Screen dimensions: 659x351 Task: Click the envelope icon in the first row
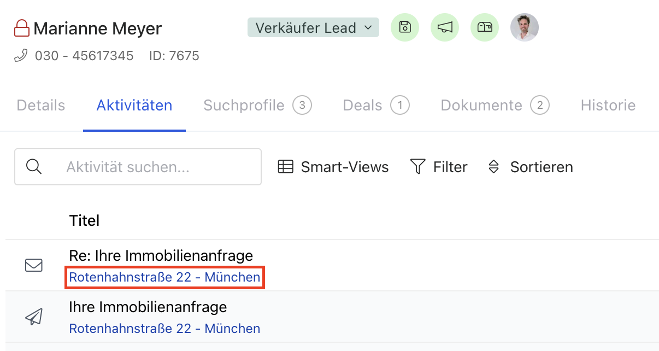click(x=34, y=265)
